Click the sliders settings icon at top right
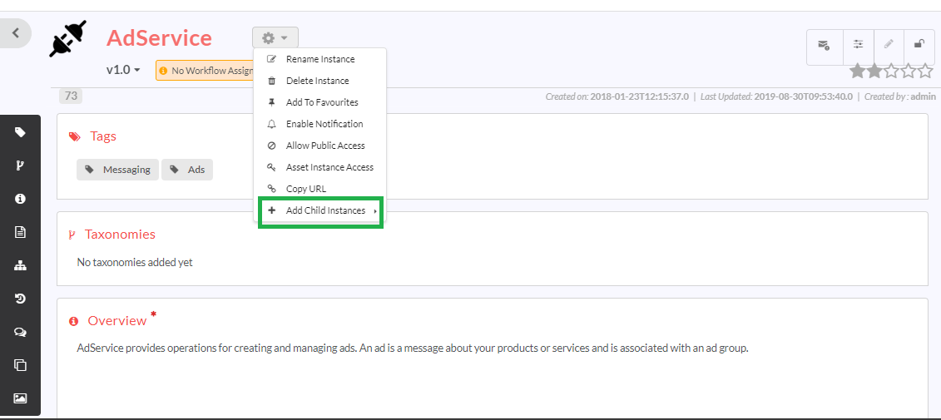The width and height of the screenshot is (941, 420). tap(858, 45)
